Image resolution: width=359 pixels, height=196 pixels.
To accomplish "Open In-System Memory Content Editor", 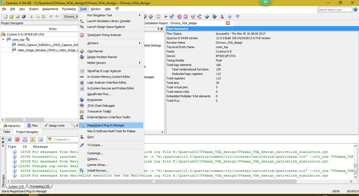I will point(111,77).
